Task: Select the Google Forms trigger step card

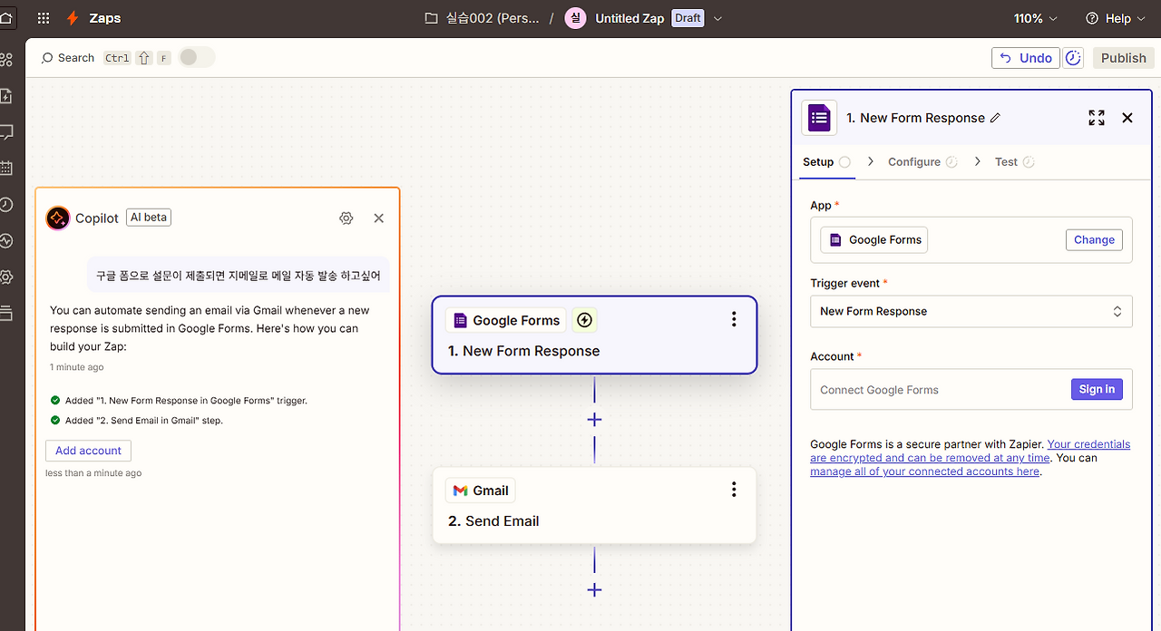Action: pyautogui.click(x=594, y=335)
